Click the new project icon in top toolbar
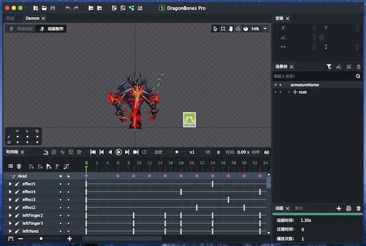 [x=36, y=8]
